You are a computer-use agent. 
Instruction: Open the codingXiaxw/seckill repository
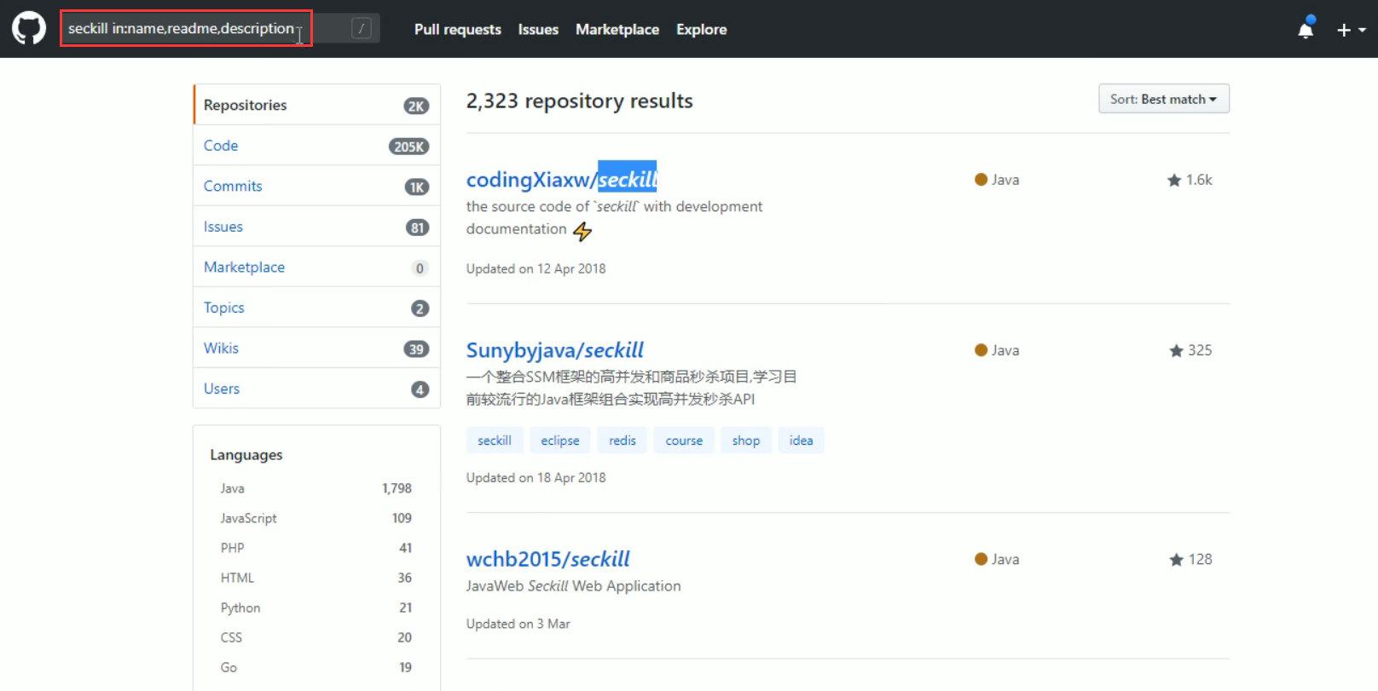[x=561, y=180]
